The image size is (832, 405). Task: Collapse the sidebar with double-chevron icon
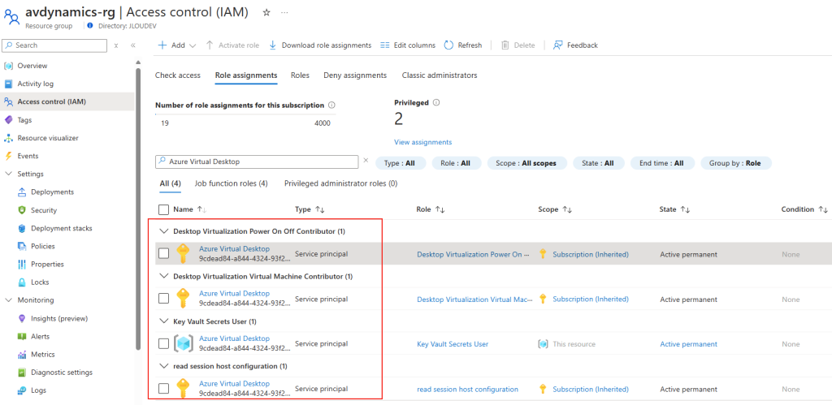tap(133, 45)
